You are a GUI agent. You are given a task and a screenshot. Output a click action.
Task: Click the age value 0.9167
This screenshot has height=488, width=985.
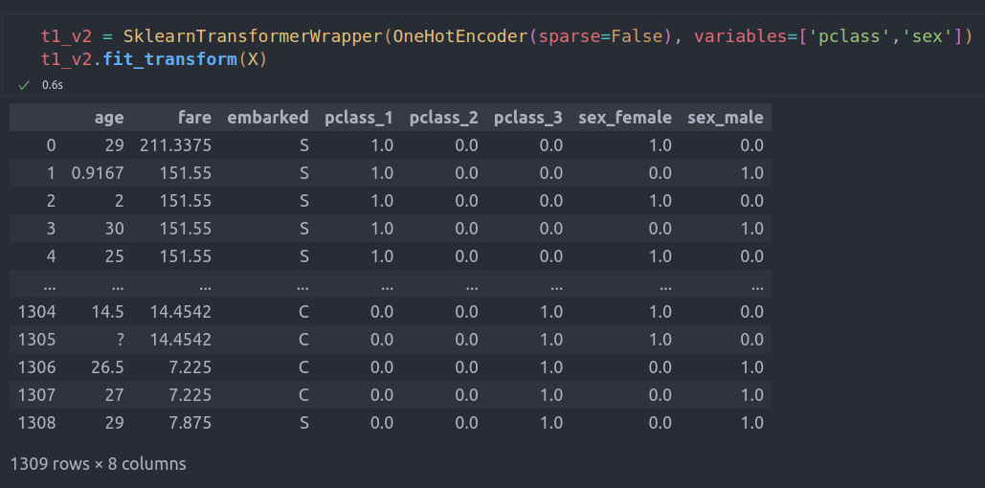tap(98, 173)
